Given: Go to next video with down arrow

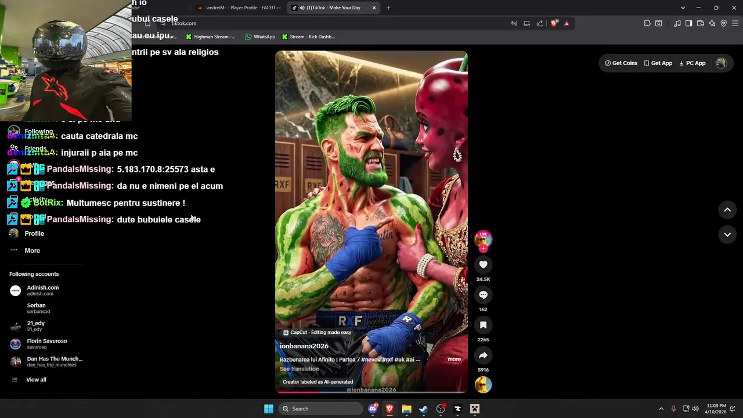Looking at the screenshot, I should coord(727,235).
